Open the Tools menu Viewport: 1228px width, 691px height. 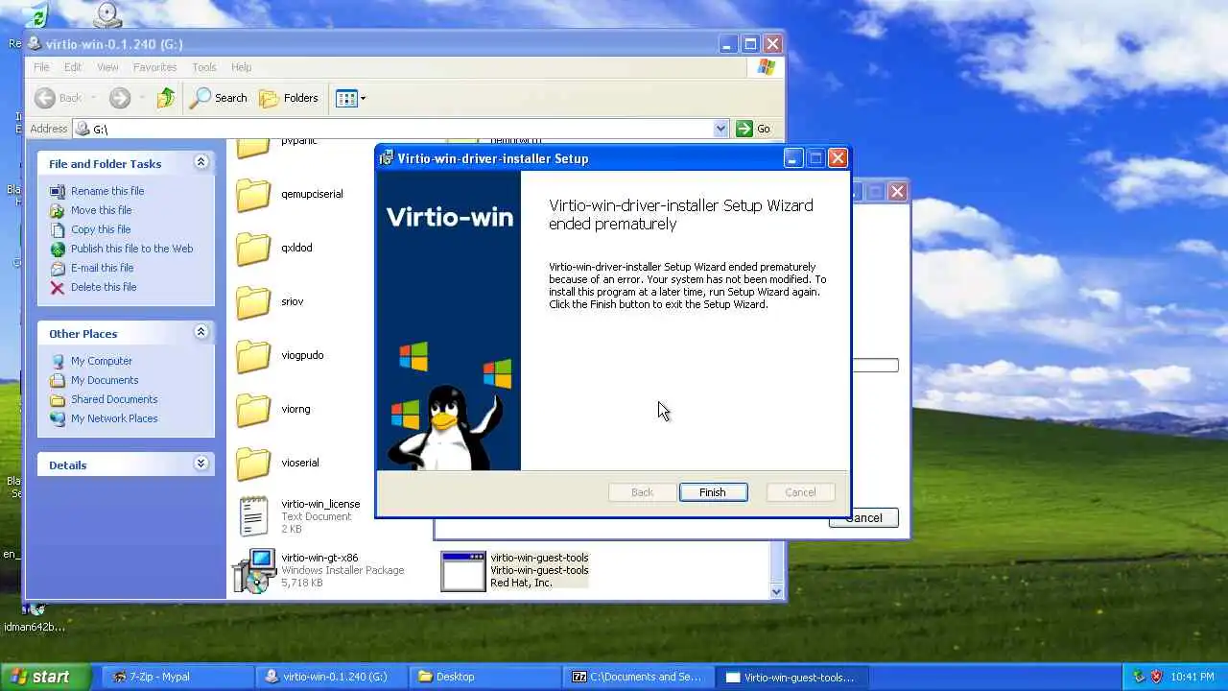(x=204, y=67)
